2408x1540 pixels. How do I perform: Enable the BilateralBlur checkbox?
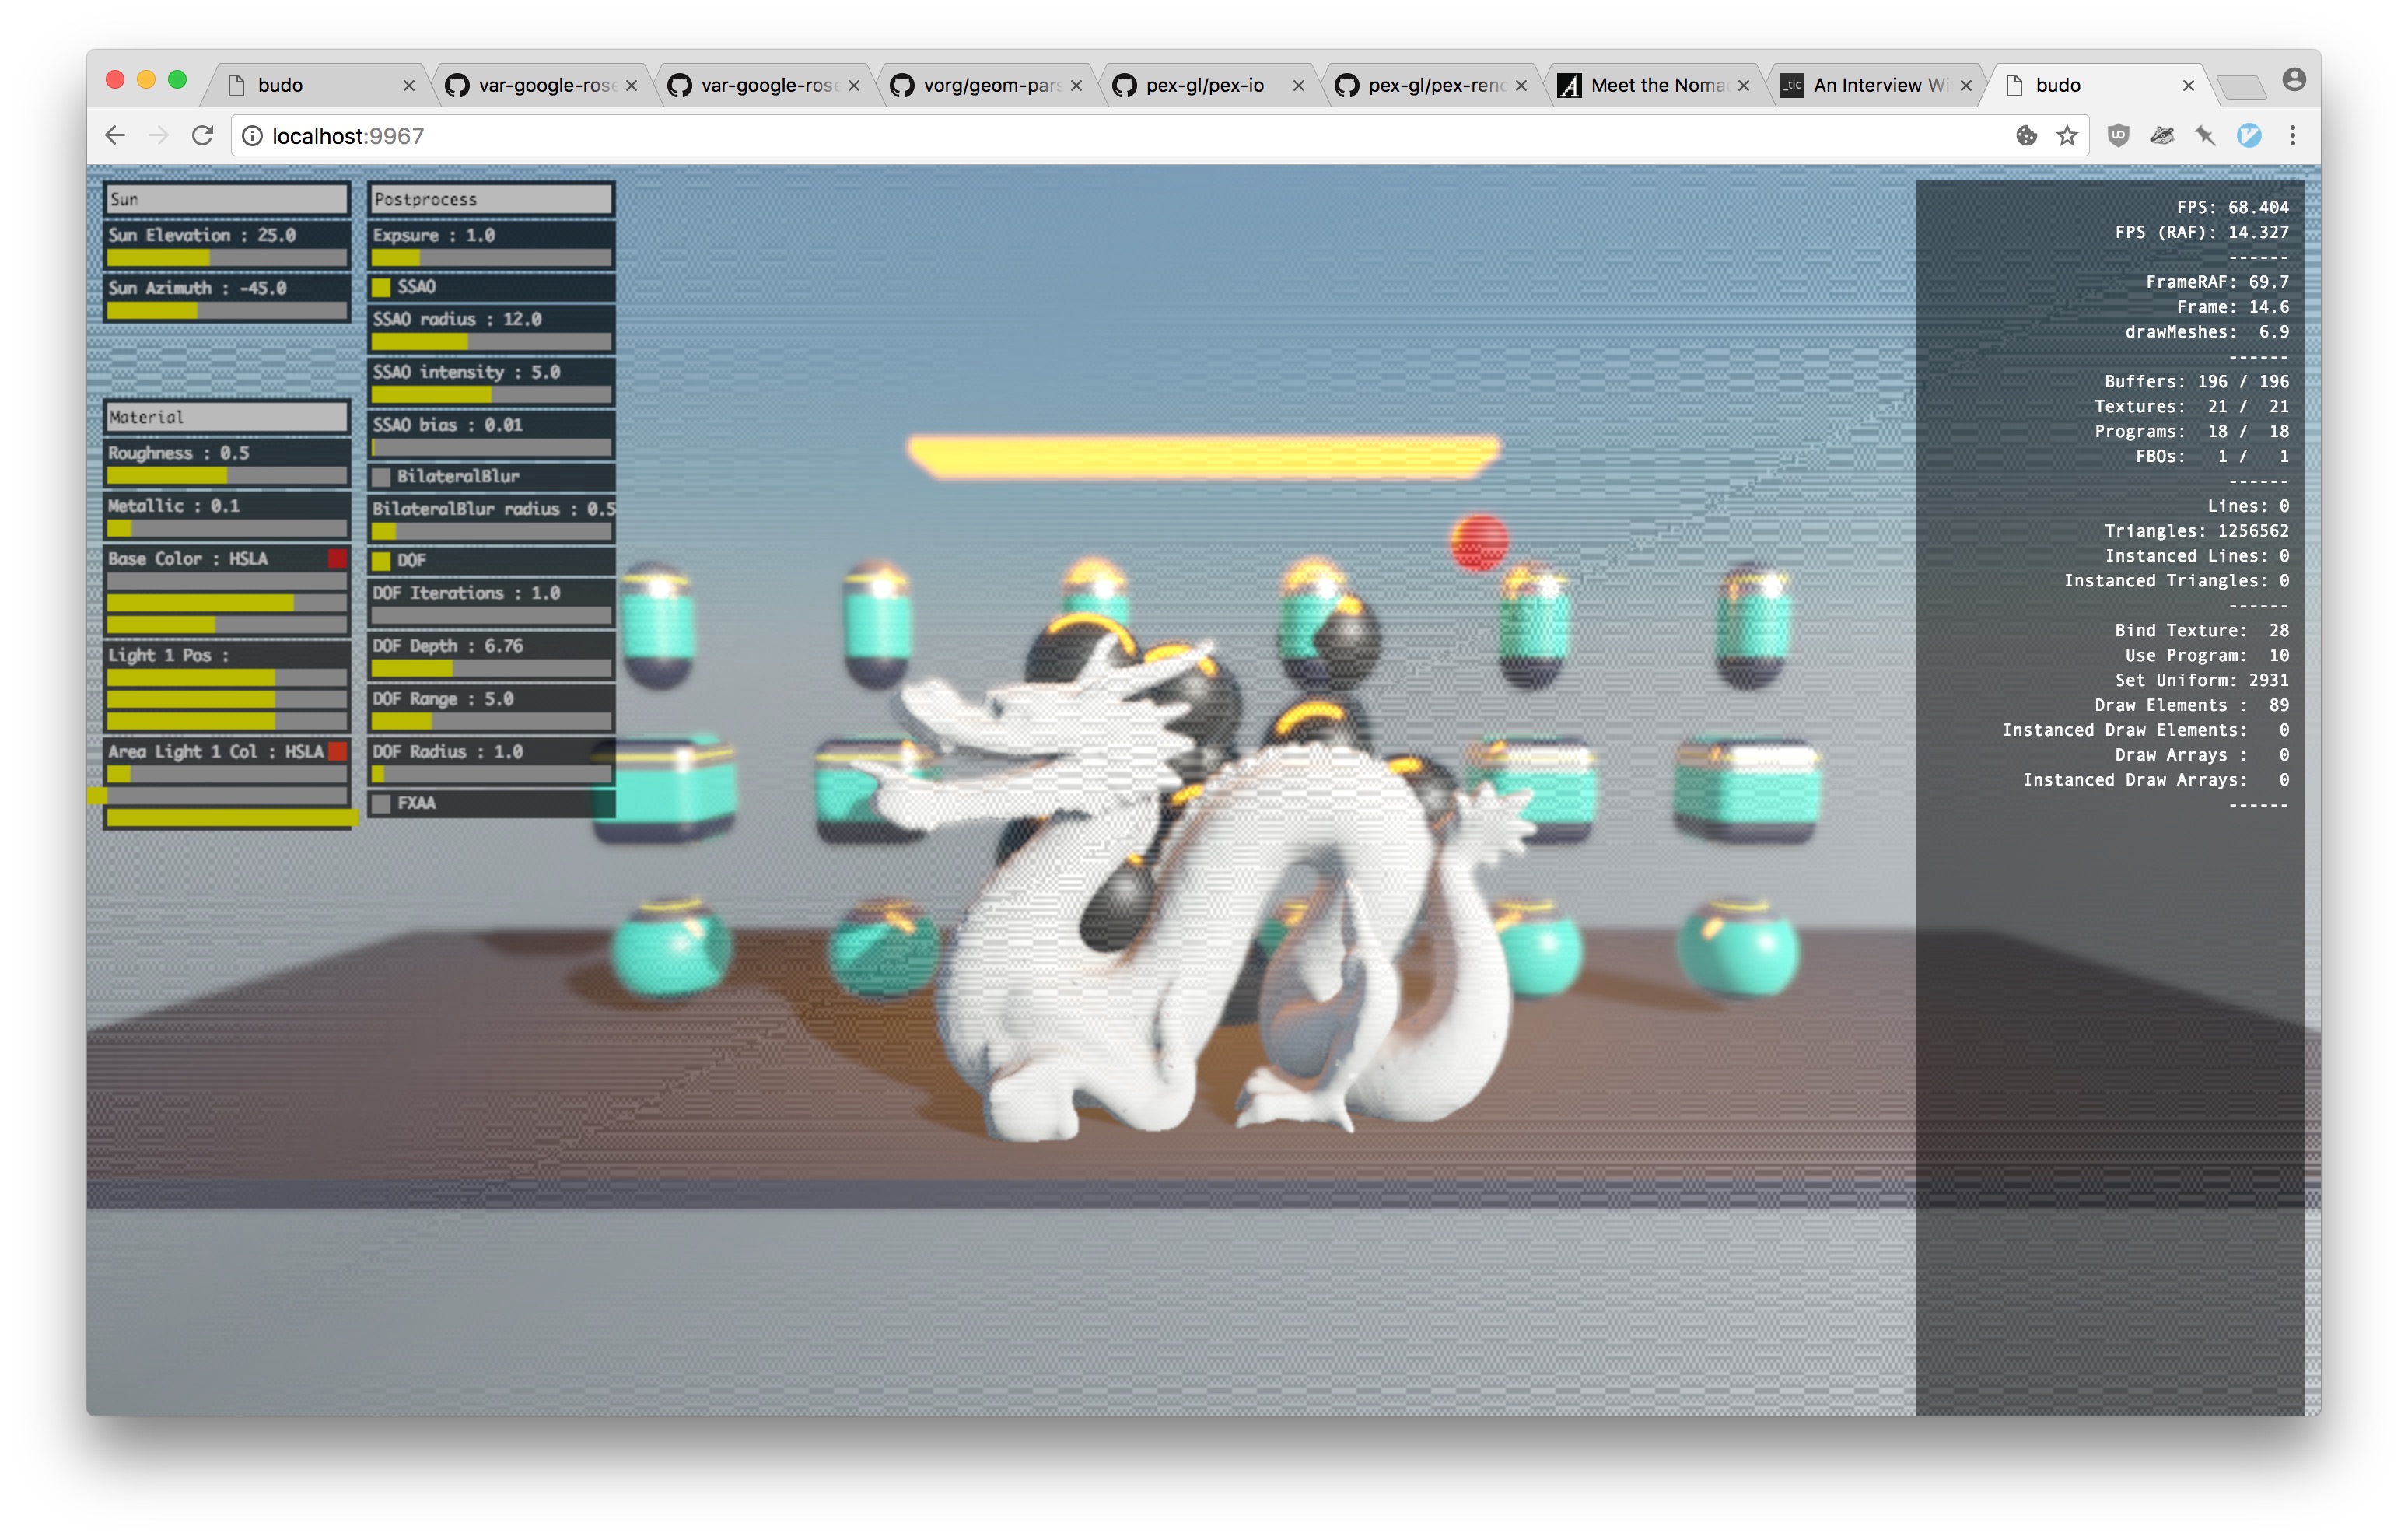pyautogui.click(x=381, y=477)
